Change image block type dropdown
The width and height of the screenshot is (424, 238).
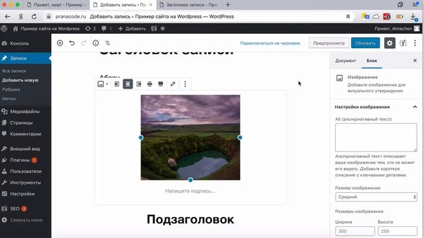pos(103,84)
